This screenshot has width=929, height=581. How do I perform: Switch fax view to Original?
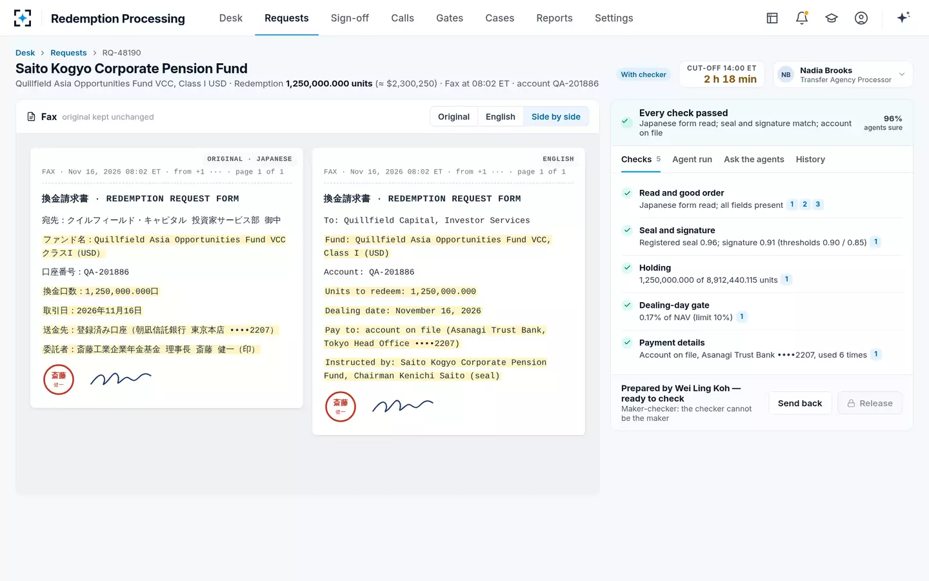(x=454, y=117)
